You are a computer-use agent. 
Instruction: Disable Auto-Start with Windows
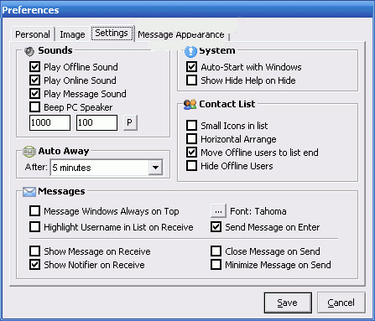pos(191,67)
